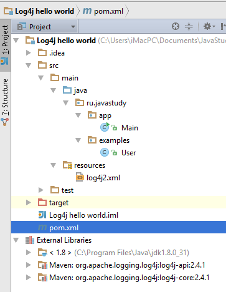Select the "target" folder label
This screenshot has height=292, width=226.
[x=59, y=203]
